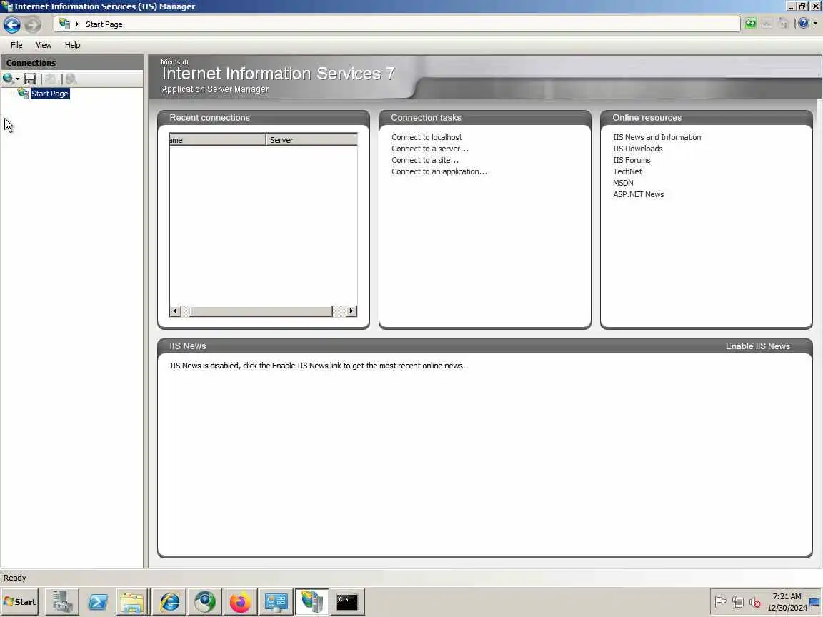Screen dimensions: 823x617
Task: Open the Help menu
Action: [x=72, y=45]
